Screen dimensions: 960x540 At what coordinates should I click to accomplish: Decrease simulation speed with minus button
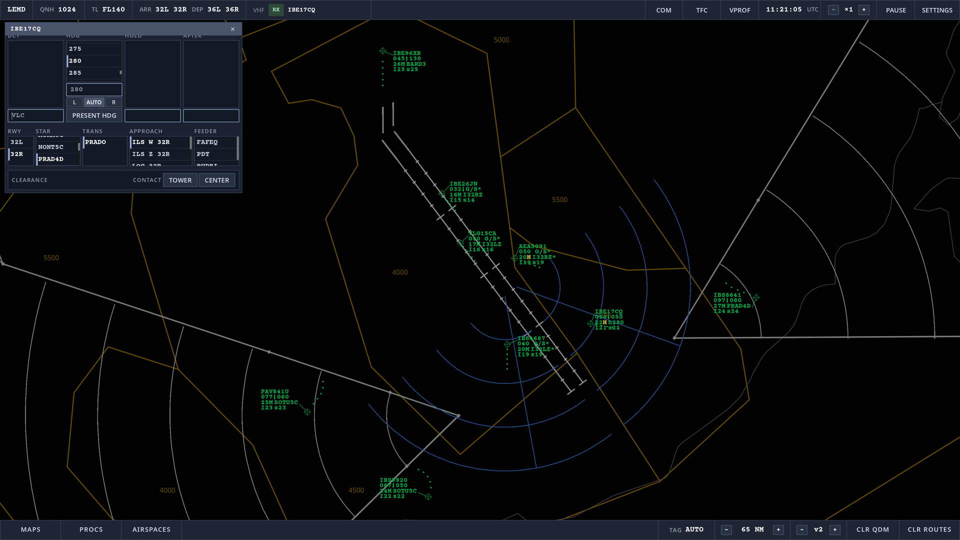pyautogui.click(x=833, y=10)
